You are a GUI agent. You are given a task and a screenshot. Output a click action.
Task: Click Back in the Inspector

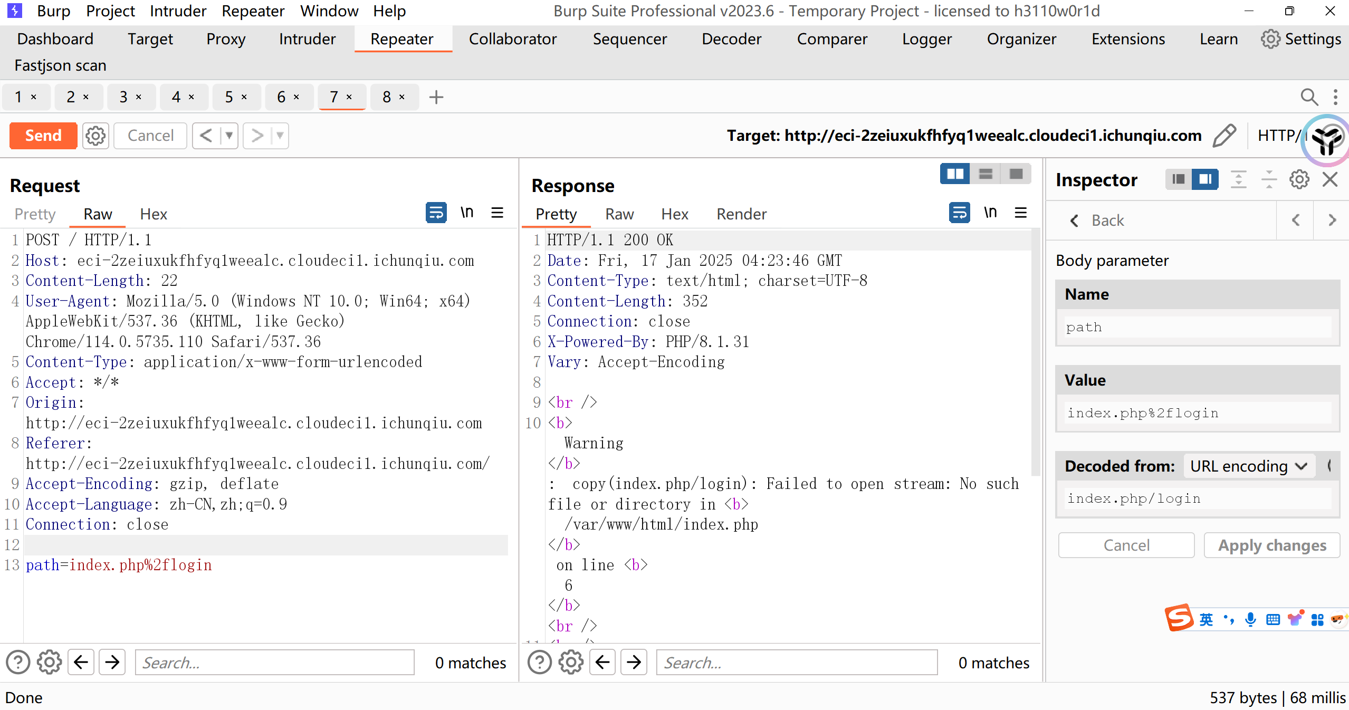pos(1097,220)
